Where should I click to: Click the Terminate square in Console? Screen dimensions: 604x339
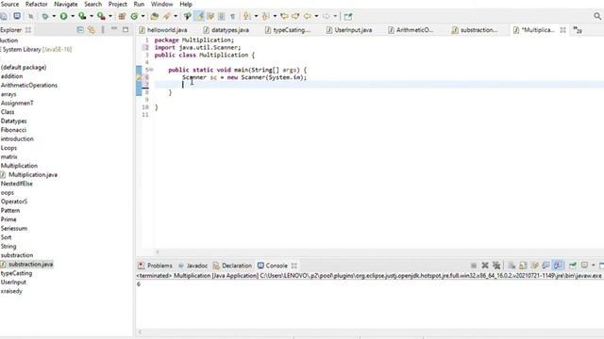click(474, 266)
